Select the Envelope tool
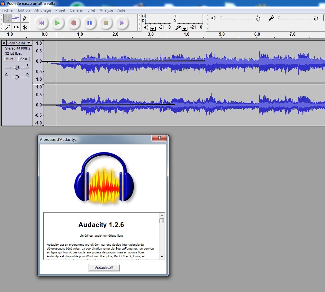Screen dimensions: 325x292 click(x=16, y=18)
